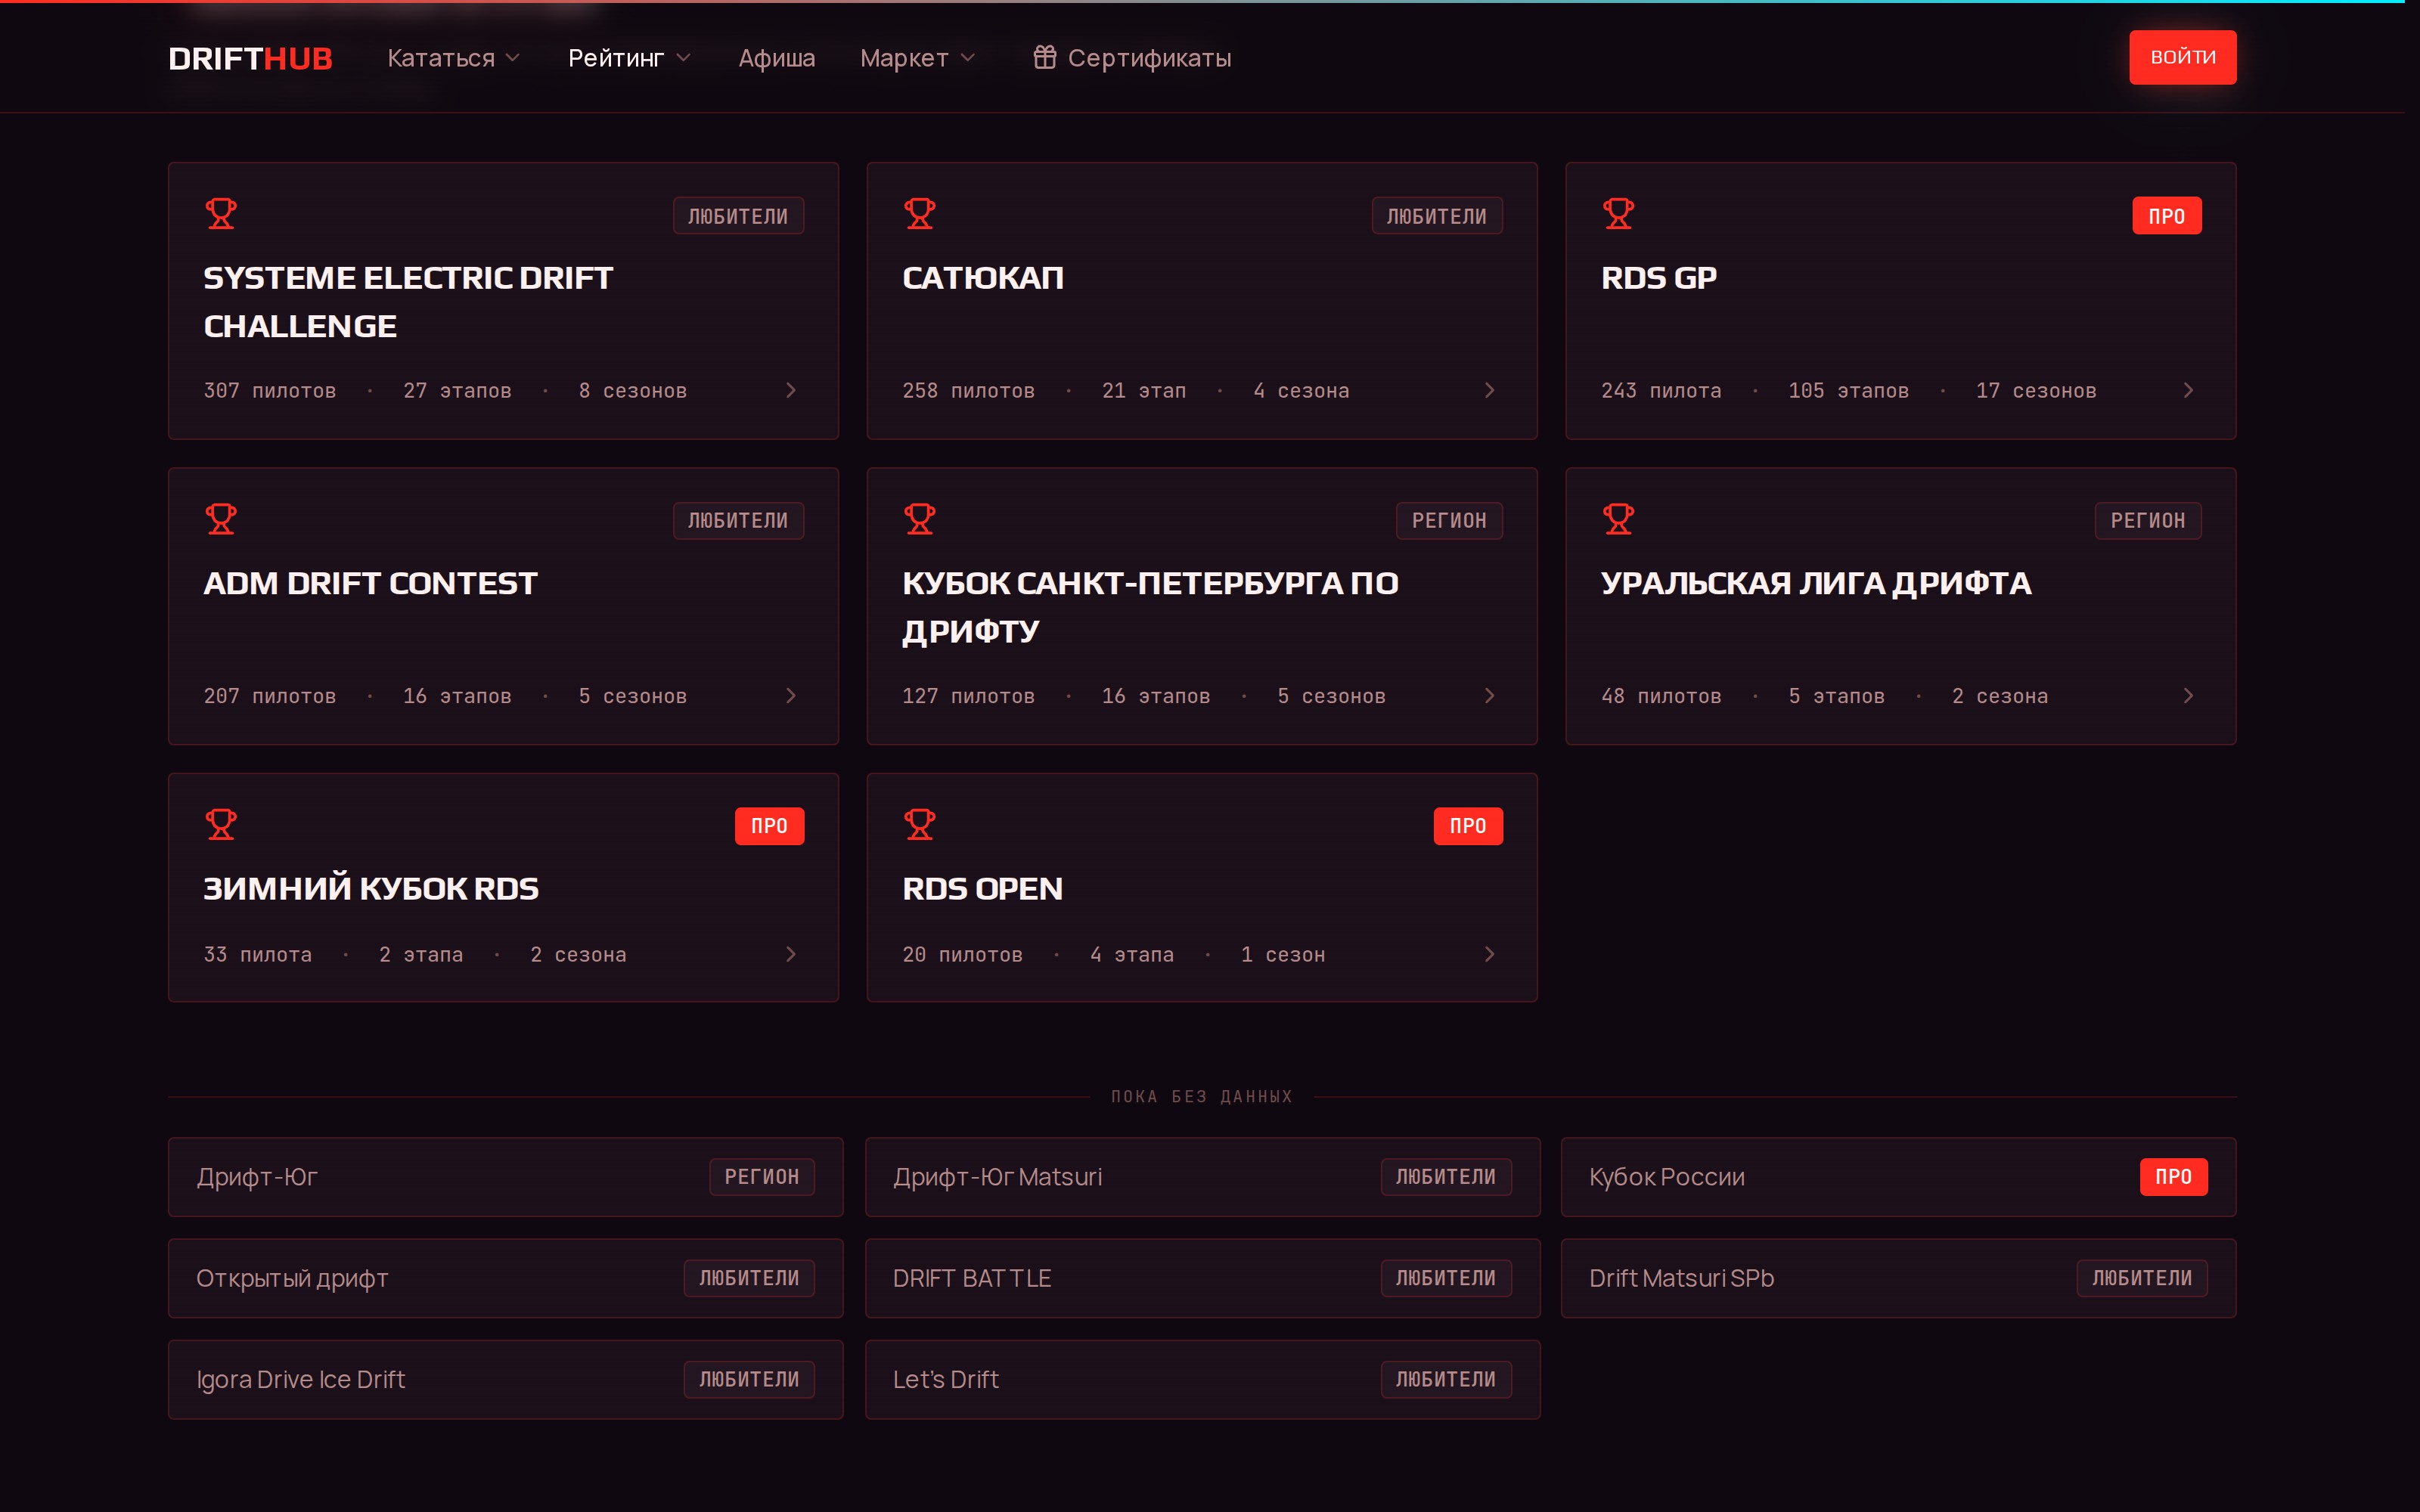Screen dimensions: 2420x1512
Task: Open ADM Drift Contest via its chevron
Action: [791, 695]
